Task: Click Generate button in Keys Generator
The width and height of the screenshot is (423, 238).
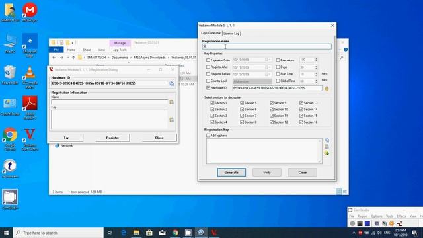Action: point(231,172)
